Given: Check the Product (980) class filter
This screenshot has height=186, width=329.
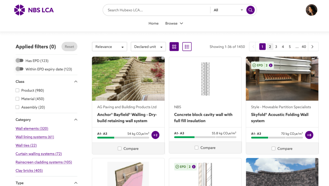Looking at the screenshot, I should (x=18, y=90).
